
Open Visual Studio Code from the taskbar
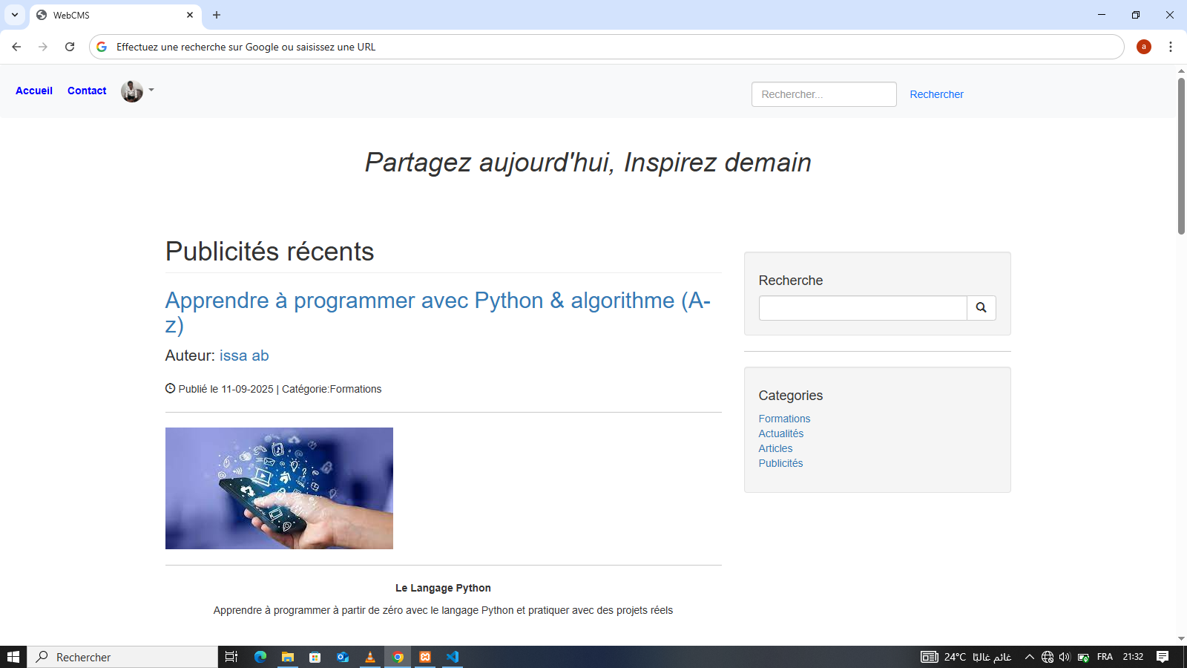pos(453,657)
